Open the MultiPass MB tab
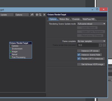112x101 pixels. 88,19
